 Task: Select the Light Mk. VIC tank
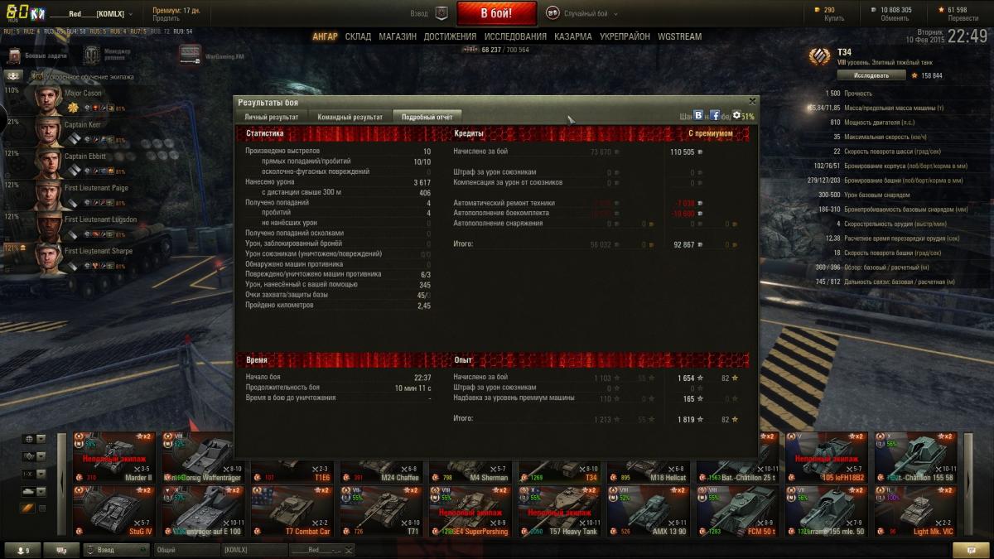914,510
